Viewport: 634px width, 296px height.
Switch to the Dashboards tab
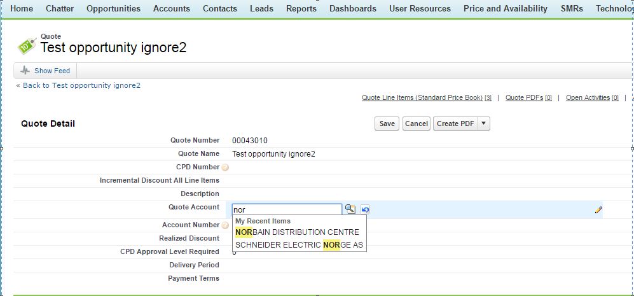[352, 9]
